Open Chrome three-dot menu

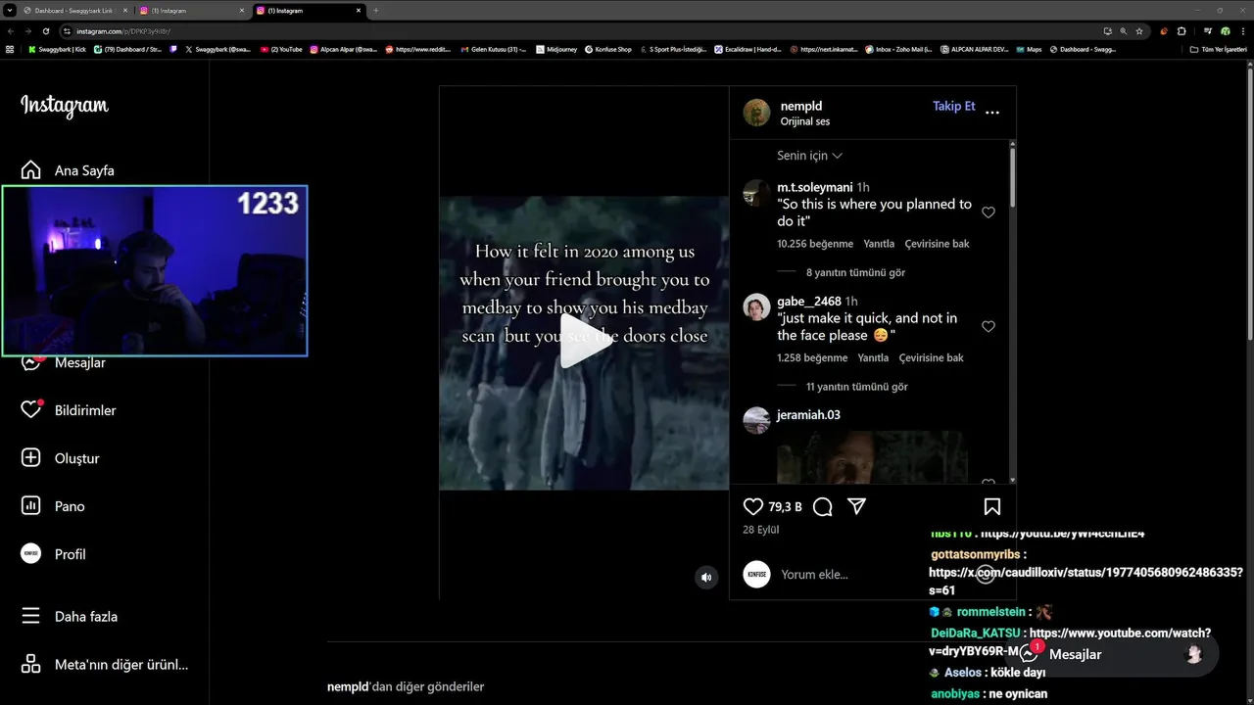(1241, 31)
